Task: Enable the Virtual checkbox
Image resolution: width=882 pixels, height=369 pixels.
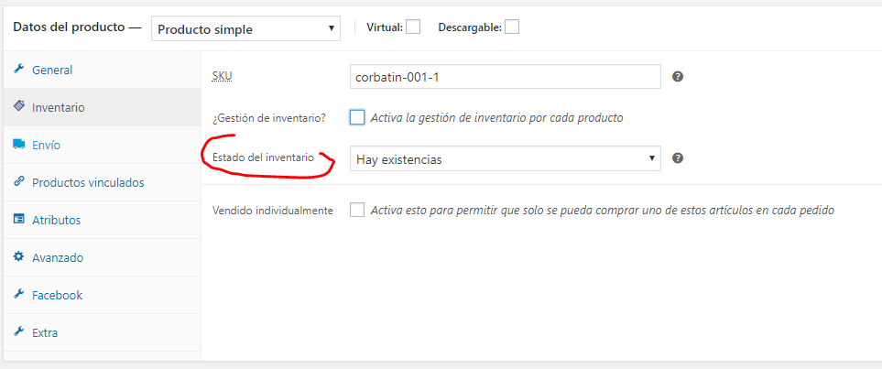Action: [x=413, y=27]
